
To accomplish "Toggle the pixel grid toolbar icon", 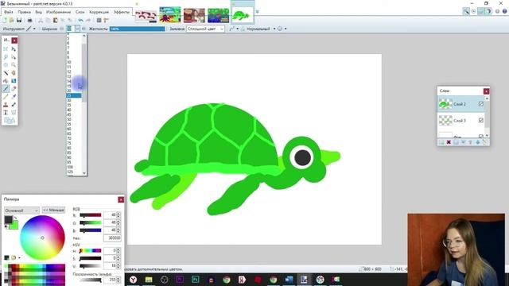I will pyautogui.click(x=99, y=20).
